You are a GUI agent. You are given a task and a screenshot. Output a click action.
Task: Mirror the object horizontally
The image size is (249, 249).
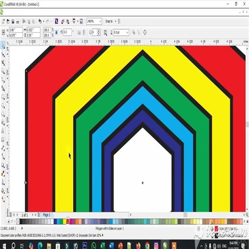pyautogui.click(x=79, y=33)
